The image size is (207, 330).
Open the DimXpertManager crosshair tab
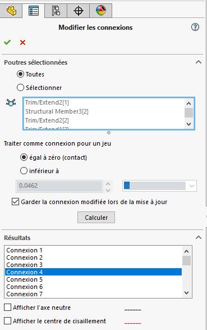(79, 11)
